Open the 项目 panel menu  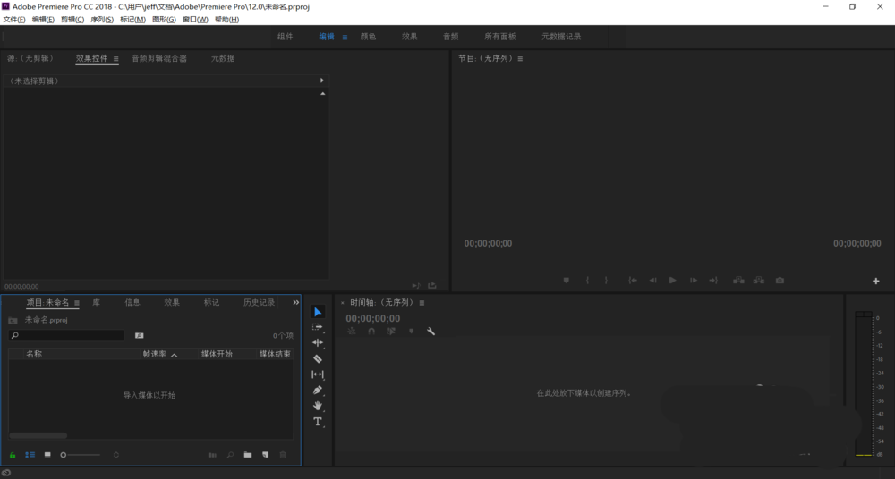click(x=77, y=303)
